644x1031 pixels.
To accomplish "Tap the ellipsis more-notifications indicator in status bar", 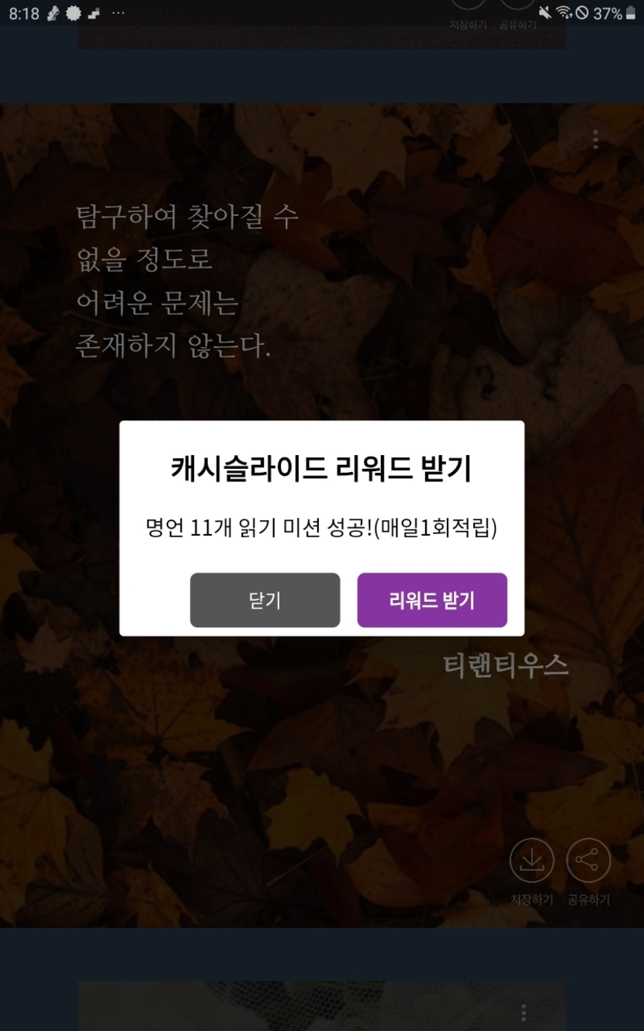I will 118,13.
